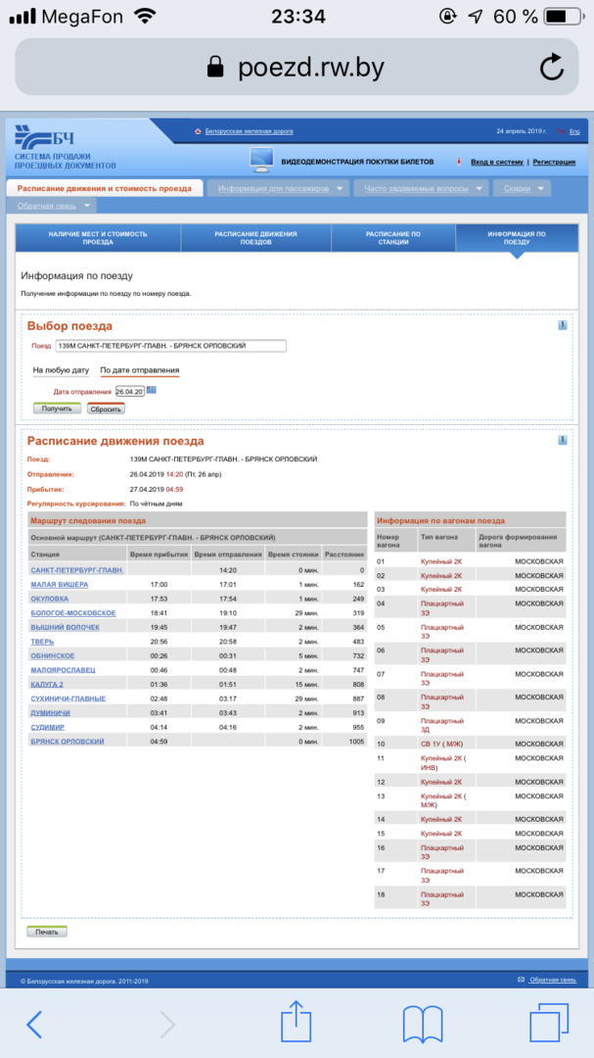Select the На любую дату option
The height and width of the screenshot is (1058, 594).
[x=61, y=370]
